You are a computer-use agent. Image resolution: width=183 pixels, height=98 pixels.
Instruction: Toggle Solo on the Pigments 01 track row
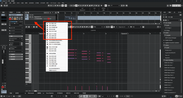click(x=32, y=17)
